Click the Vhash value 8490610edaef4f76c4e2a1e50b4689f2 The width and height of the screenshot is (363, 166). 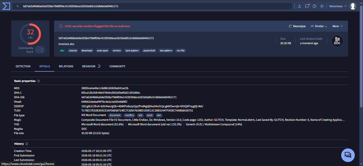pyautogui.click(x=104, y=102)
